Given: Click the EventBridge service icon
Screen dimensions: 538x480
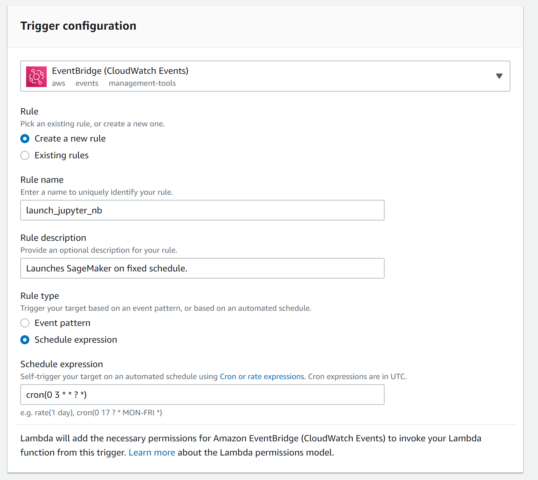Looking at the screenshot, I should (36, 77).
